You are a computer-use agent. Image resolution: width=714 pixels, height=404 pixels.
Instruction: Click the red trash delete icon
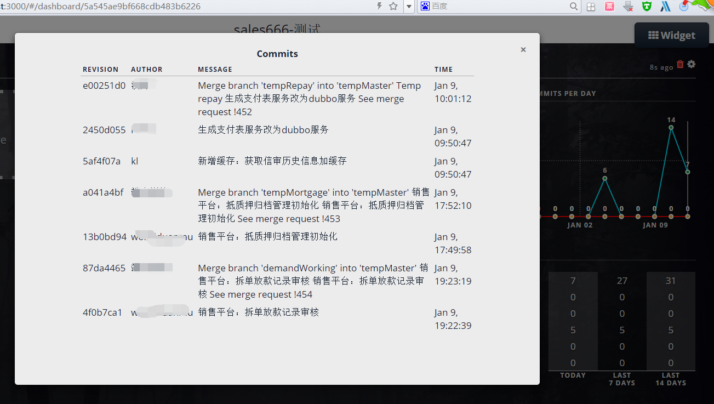[x=680, y=64]
